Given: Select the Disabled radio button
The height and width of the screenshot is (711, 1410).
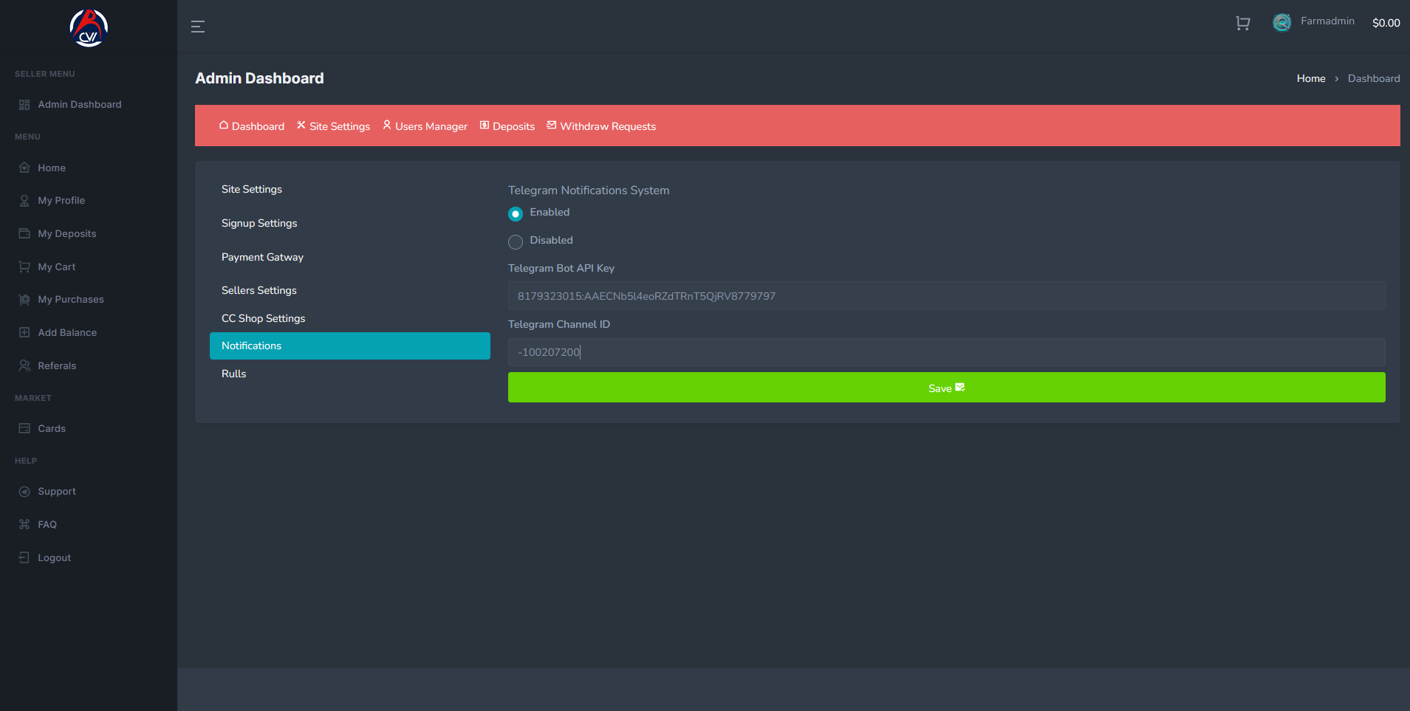Looking at the screenshot, I should pos(516,242).
